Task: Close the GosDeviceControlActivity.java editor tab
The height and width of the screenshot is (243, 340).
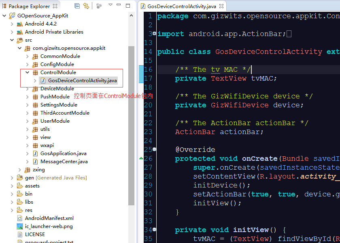Action: tap(220, 6)
